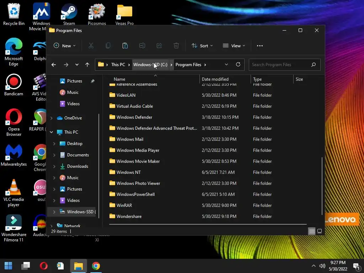
Task: Expand Windows-SSD drive tree node
Action: (x=54, y=212)
